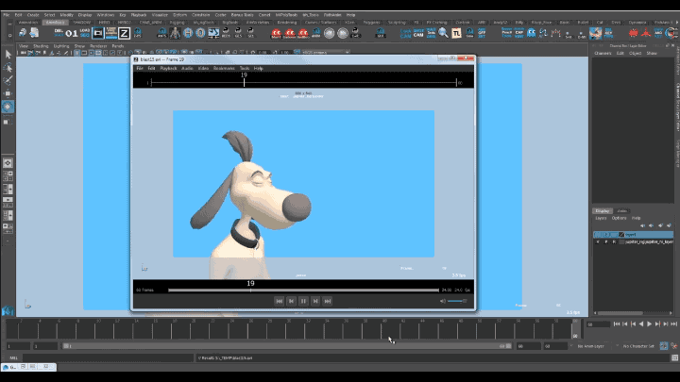Image resolution: width=680 pixels, height=382 pixels.
Task: Open the Bookmarks menu in player window
Action: pos(224,68)
